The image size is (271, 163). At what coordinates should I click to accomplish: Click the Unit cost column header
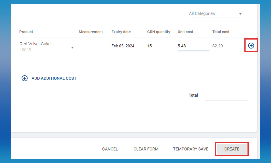pyautogui.click(x=185, y=32)
